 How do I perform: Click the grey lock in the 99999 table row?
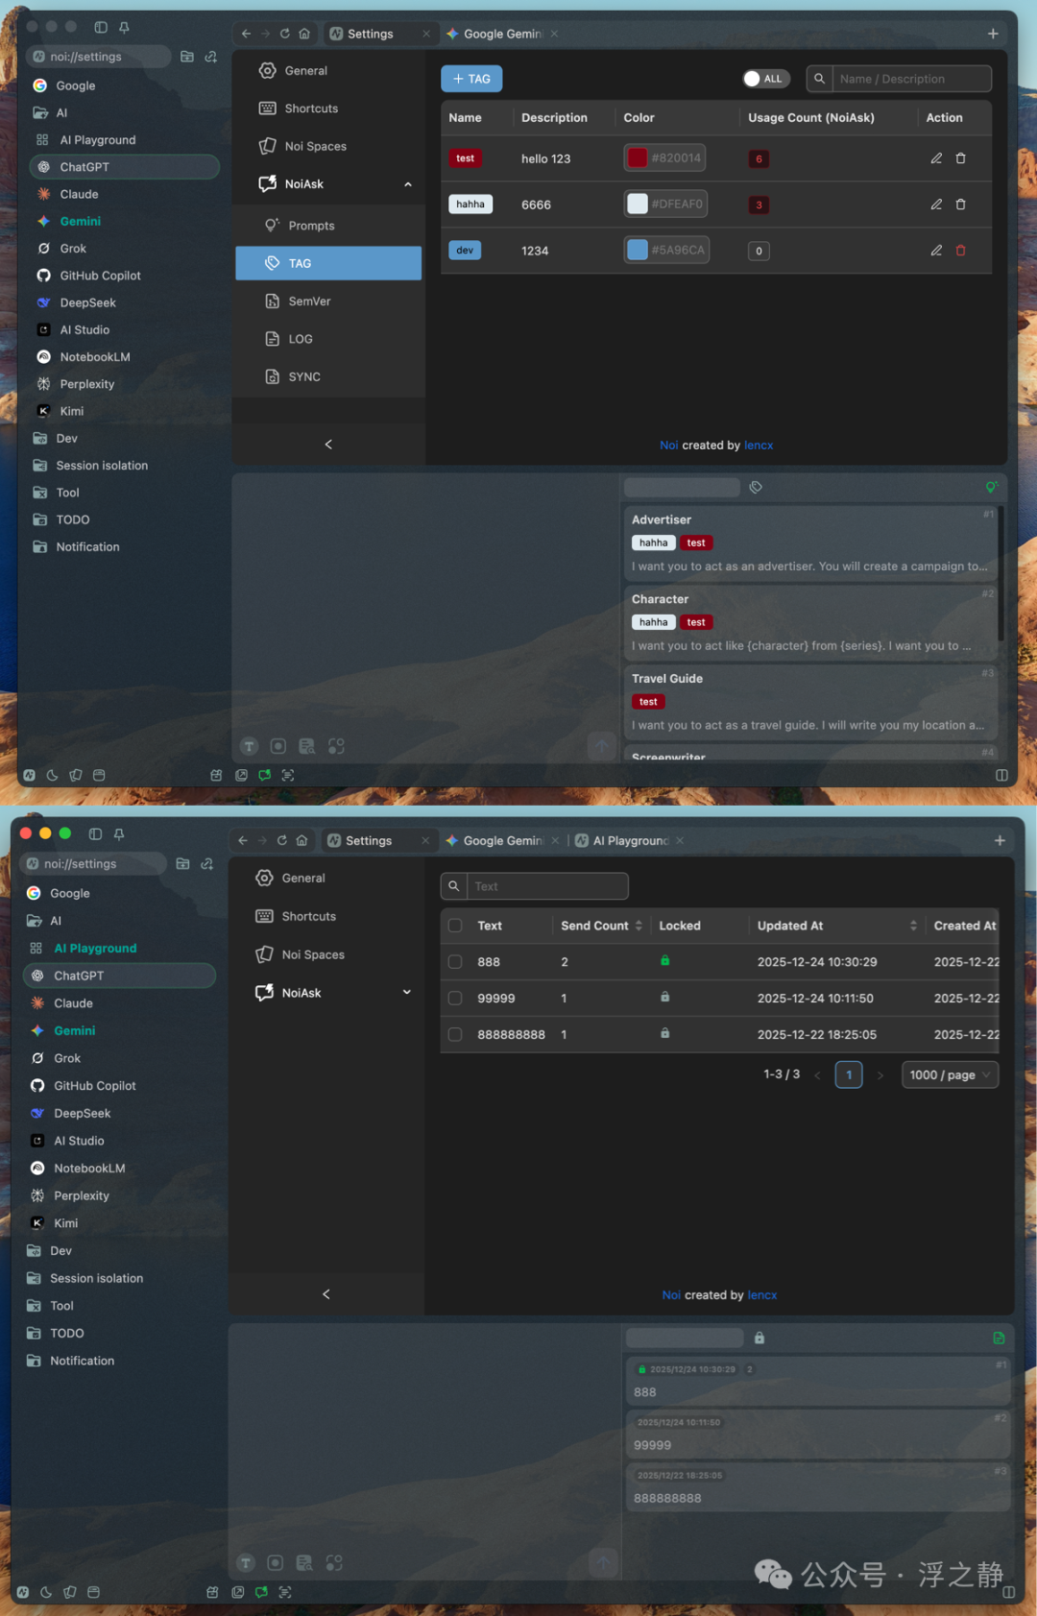(x=664, y=997)
